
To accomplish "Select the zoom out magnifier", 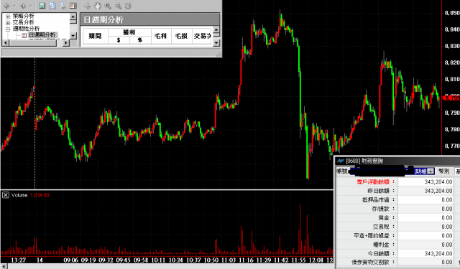I will (x=118, y=6).
